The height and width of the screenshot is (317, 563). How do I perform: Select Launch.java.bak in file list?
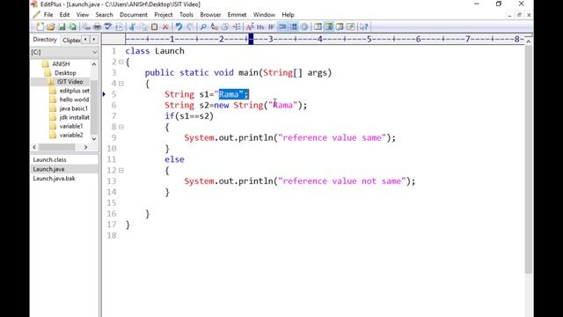pyautogui.click(x=55, y=178)
